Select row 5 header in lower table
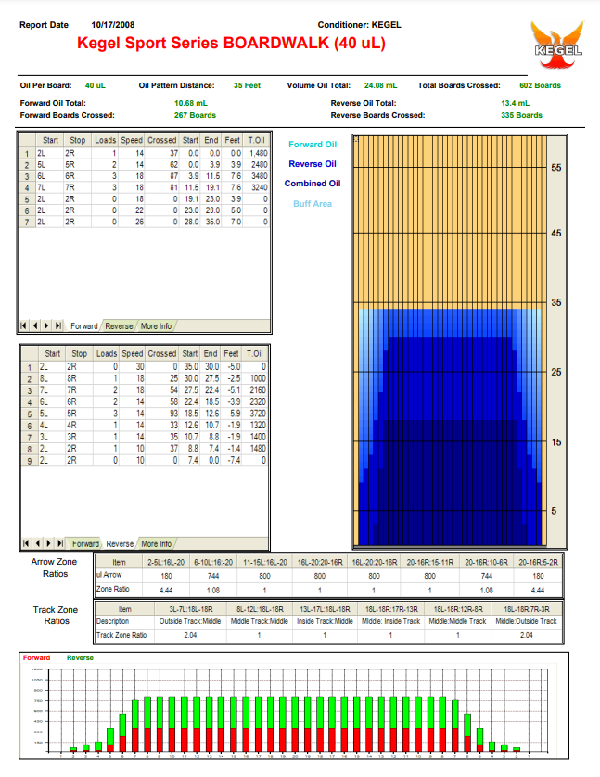Image resolution: width=600 pixels, height=777 pixels. [x=28, y=414]
